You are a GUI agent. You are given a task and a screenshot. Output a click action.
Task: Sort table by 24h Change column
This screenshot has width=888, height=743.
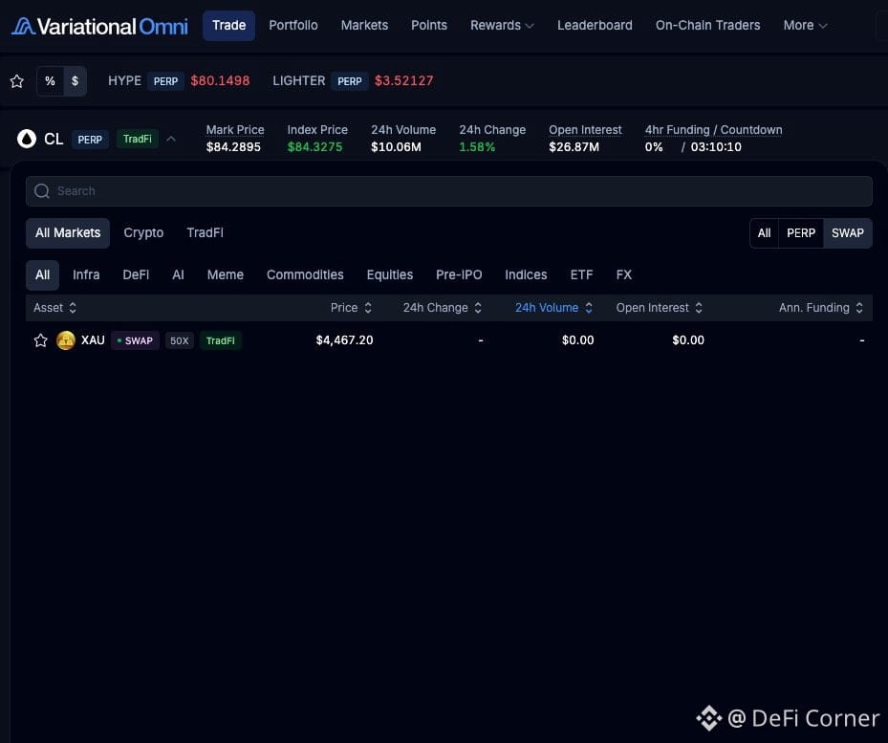click(x=443, y=308)
